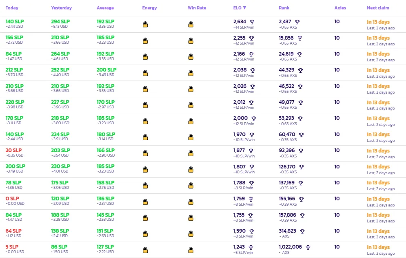
Task: Select the red 64 SLP today value
Action: pos(13,231)
